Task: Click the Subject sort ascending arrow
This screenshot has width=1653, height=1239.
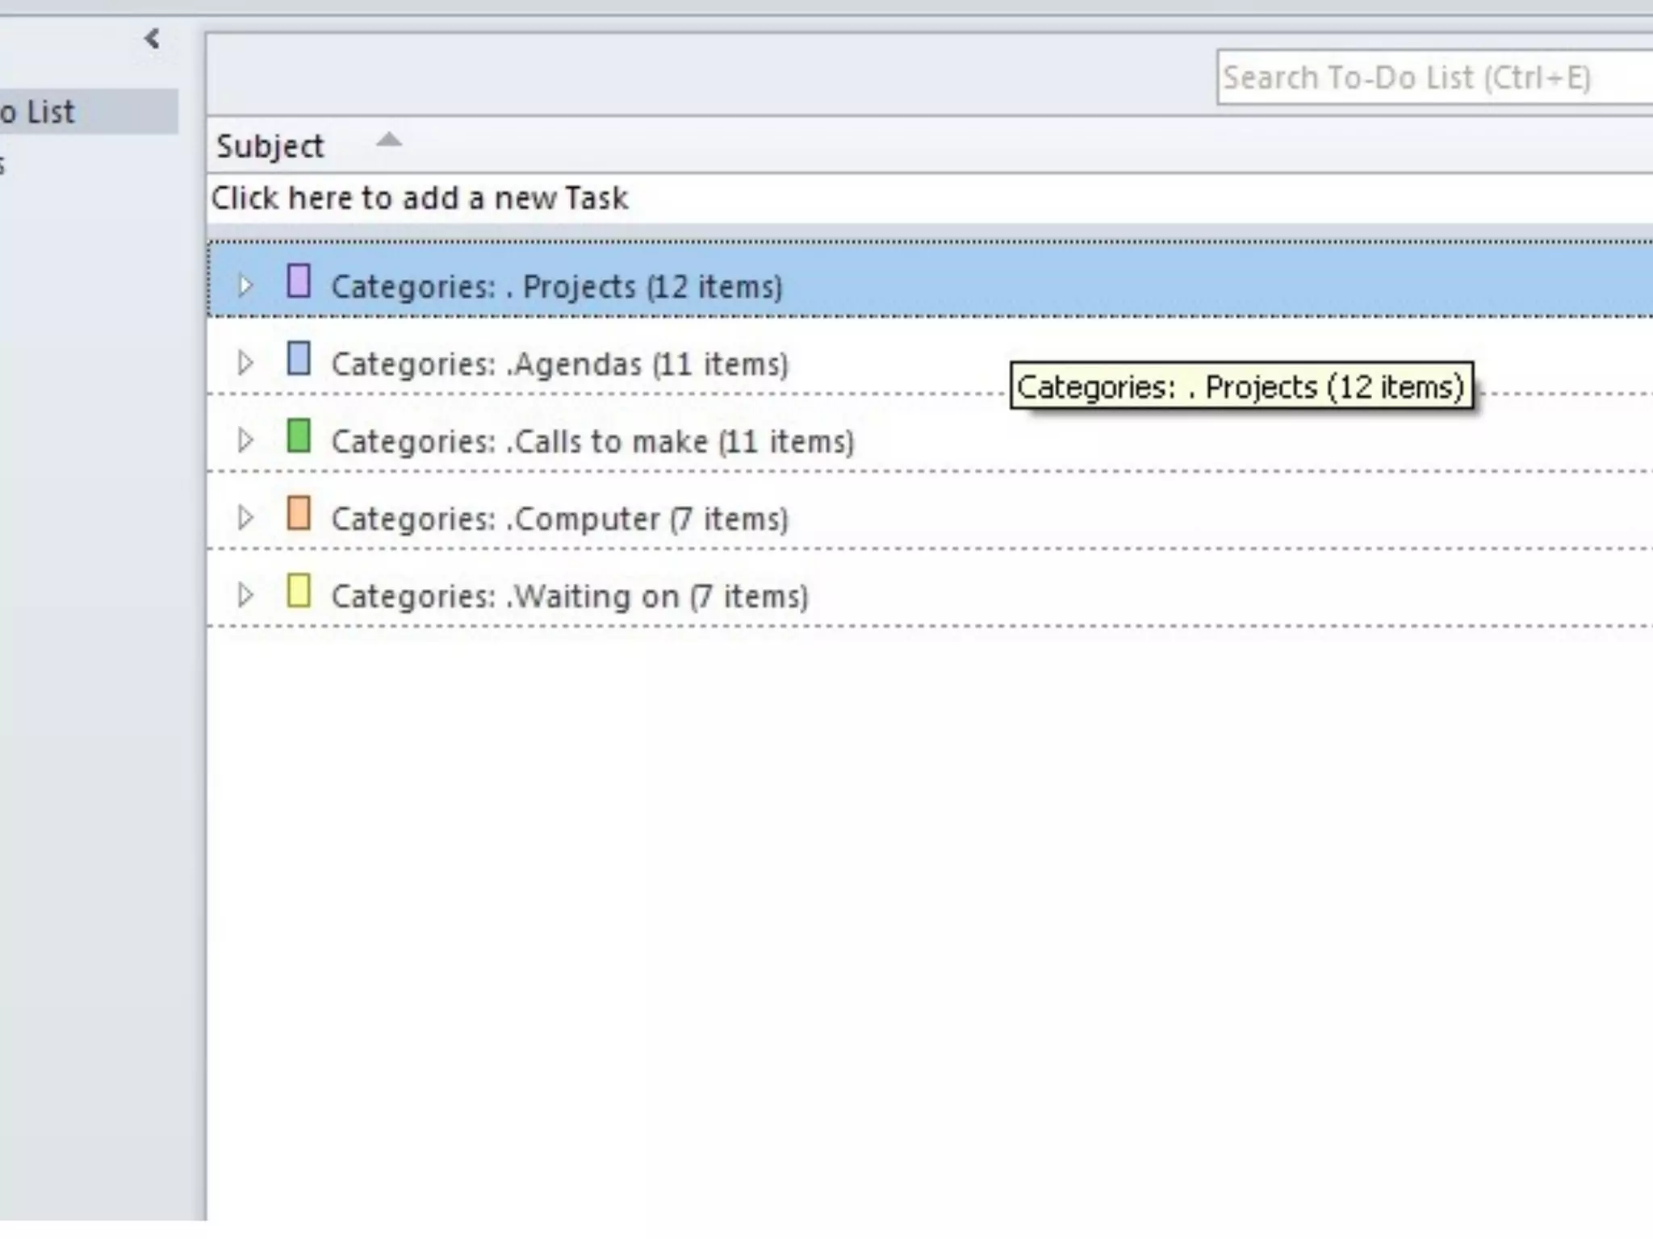Action: coord(389,141)
